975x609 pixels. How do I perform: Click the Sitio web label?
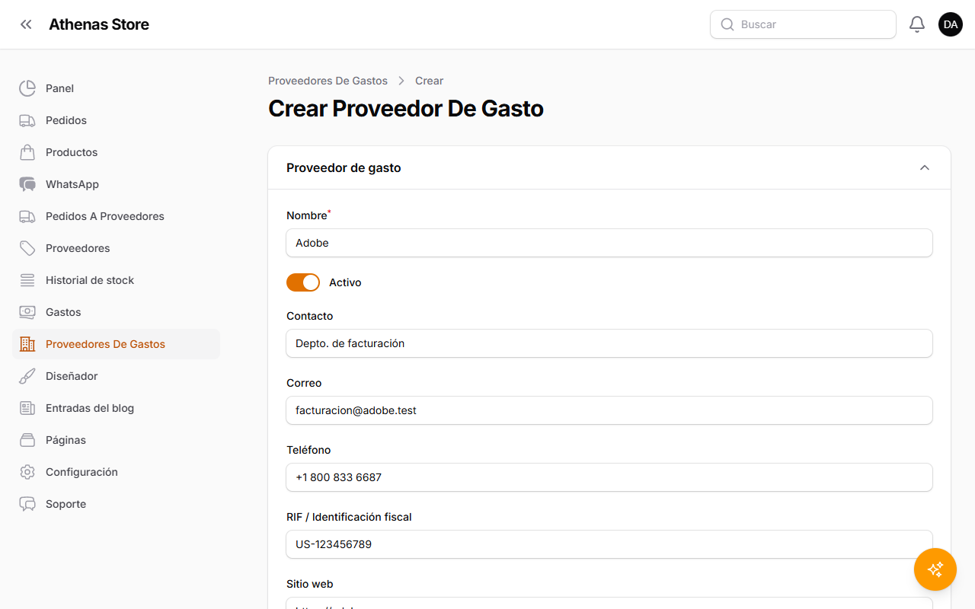point(310,584)
